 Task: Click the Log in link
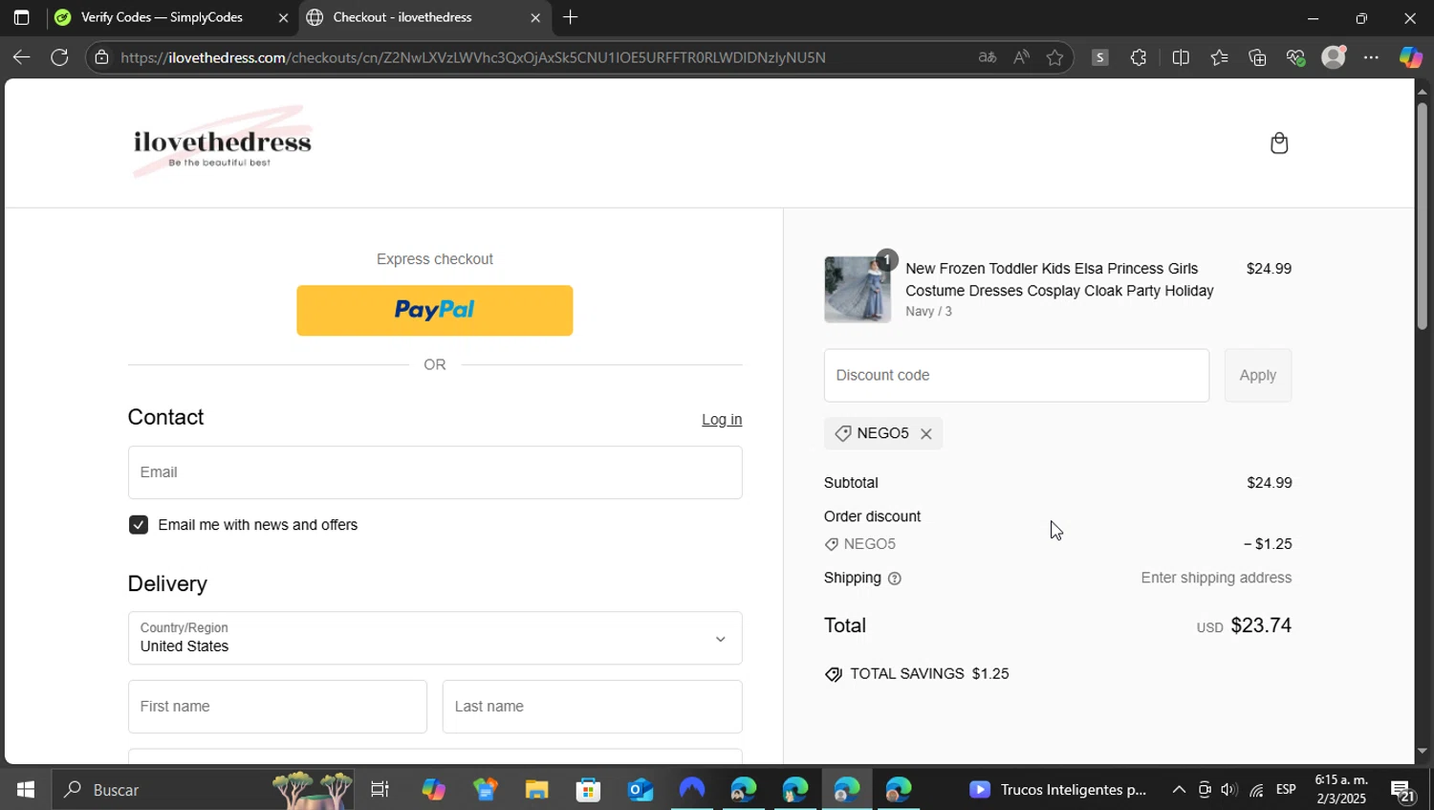tap(722, 420)
